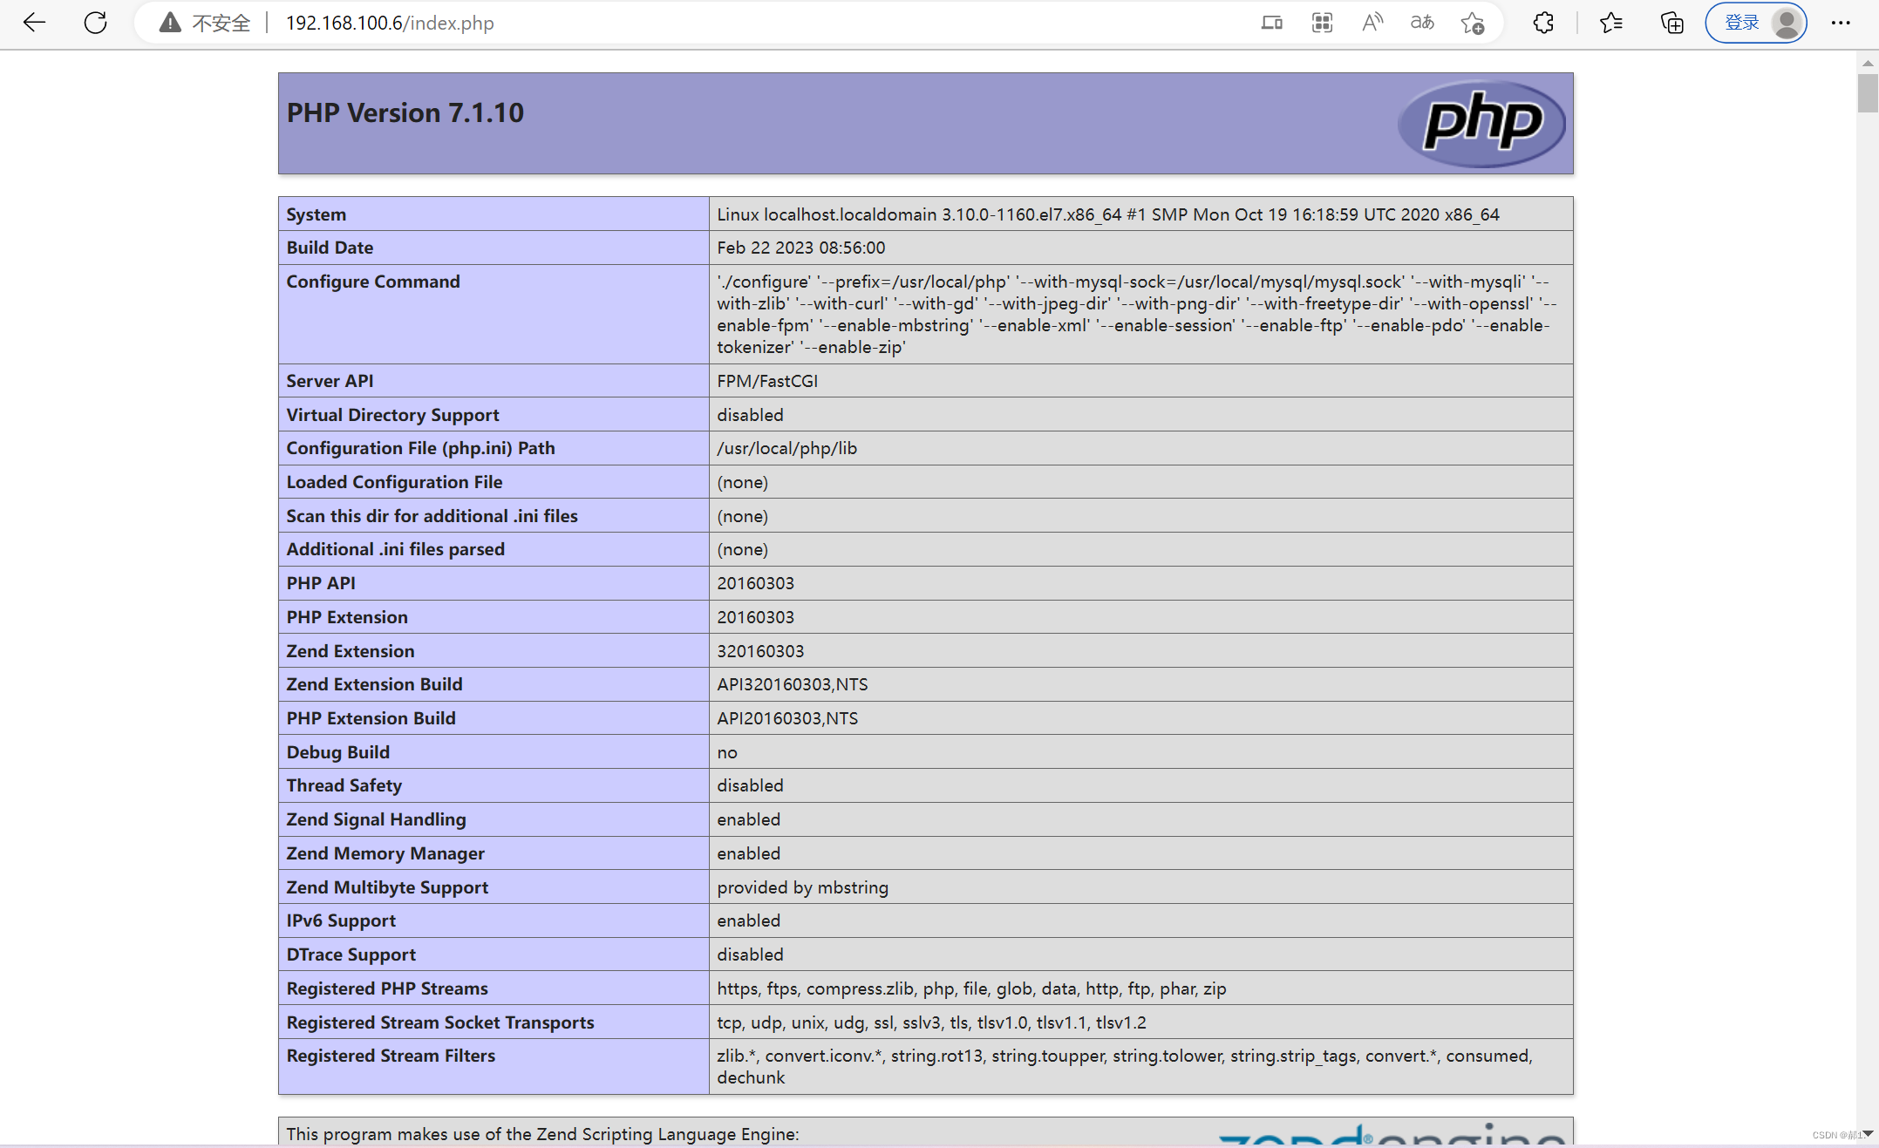Open the Favorites list
The height and width of the screenshot is (1148, 1879).
(1610, 23)
